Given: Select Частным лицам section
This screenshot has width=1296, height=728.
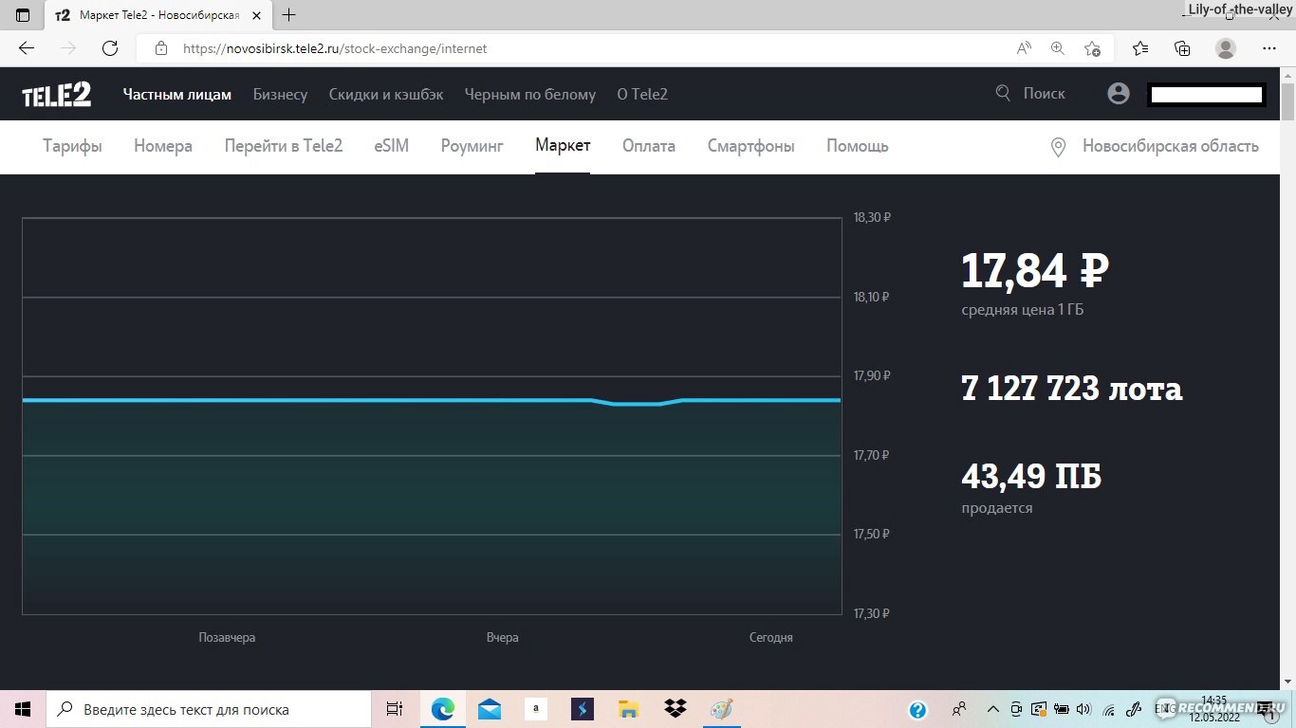Looking at the screenshot, I should tap(177, 94).
